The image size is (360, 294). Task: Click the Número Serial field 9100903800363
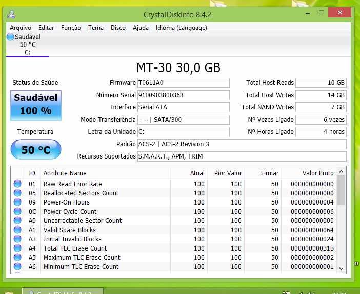184,95
